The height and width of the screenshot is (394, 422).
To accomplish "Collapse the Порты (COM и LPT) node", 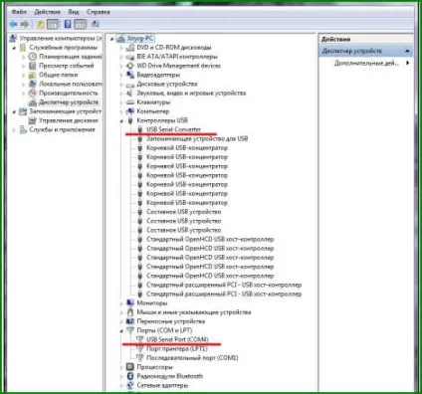I will click(121, 330).
